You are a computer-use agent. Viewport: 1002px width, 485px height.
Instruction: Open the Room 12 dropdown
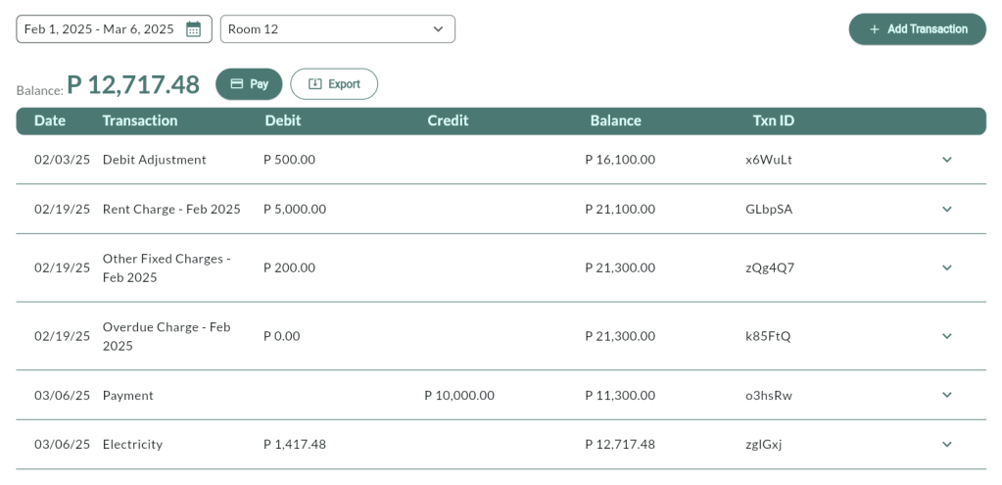[x=337, y=29]
